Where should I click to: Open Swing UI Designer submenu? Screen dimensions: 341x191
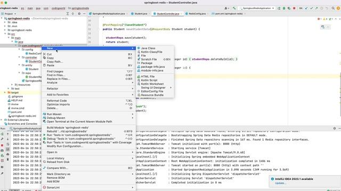pyautogui.click(x=155, y=88)
